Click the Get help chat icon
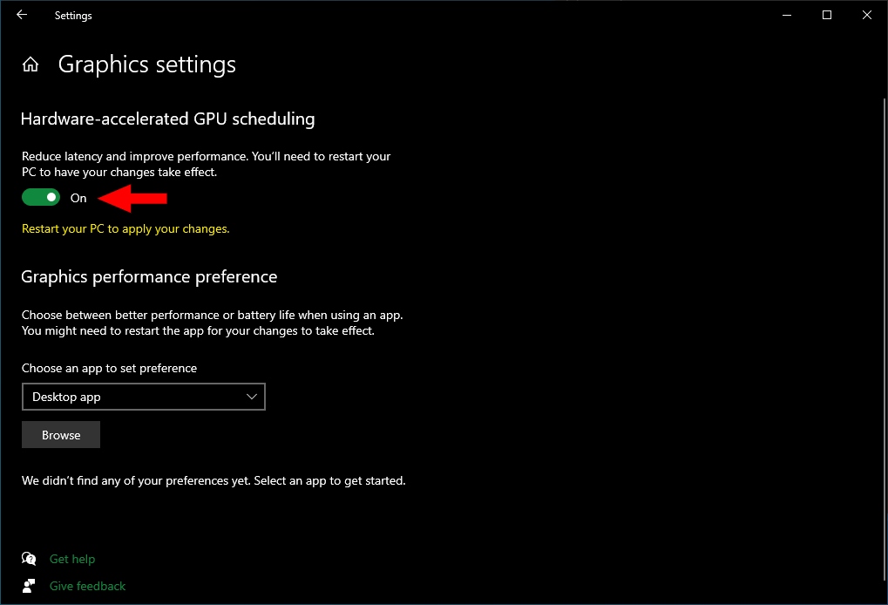Screen dimensions: 888x605 click(x=30, y=559)
